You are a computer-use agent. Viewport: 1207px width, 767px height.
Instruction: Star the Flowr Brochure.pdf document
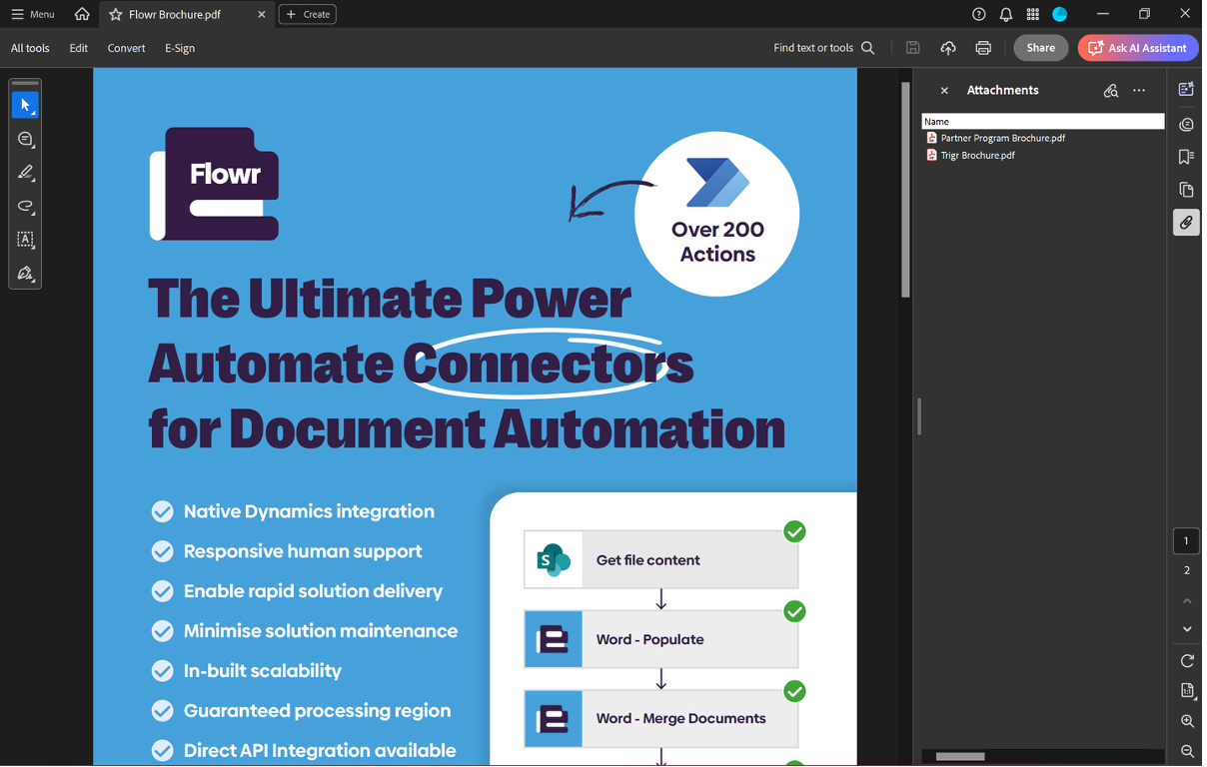116,15
